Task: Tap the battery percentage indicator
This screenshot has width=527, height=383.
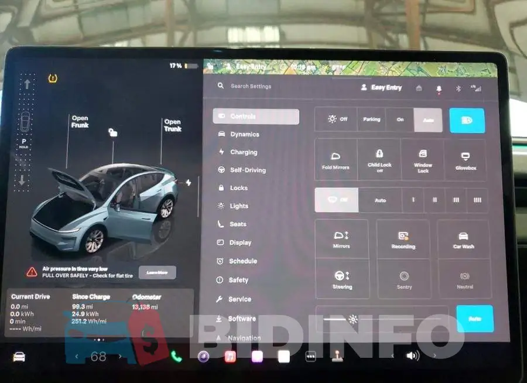Action: [x=183, y=66]
